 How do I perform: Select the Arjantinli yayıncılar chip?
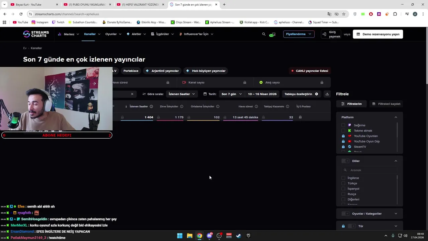coord(163,71)
